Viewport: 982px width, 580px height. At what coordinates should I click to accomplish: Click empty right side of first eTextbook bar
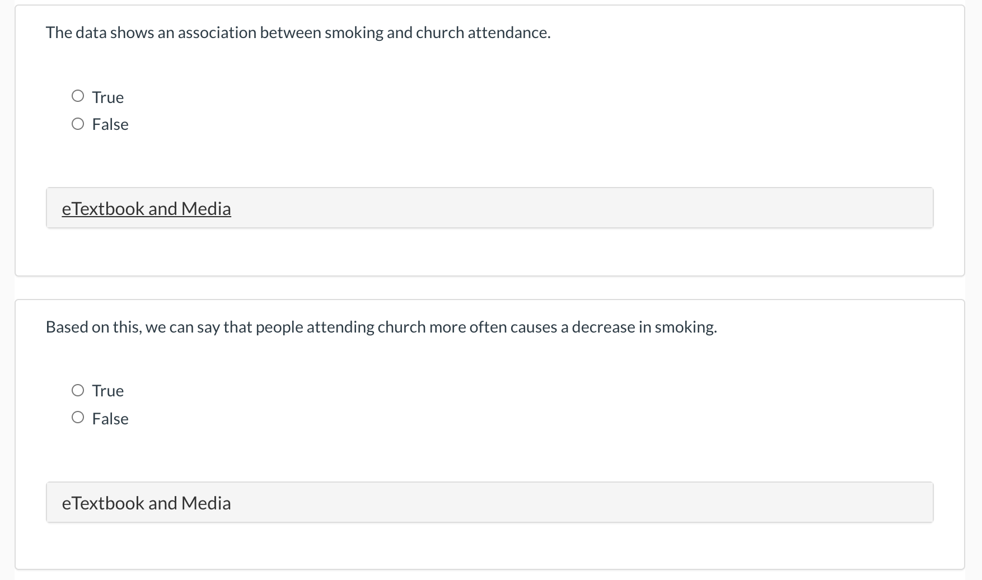coord(784,208)
